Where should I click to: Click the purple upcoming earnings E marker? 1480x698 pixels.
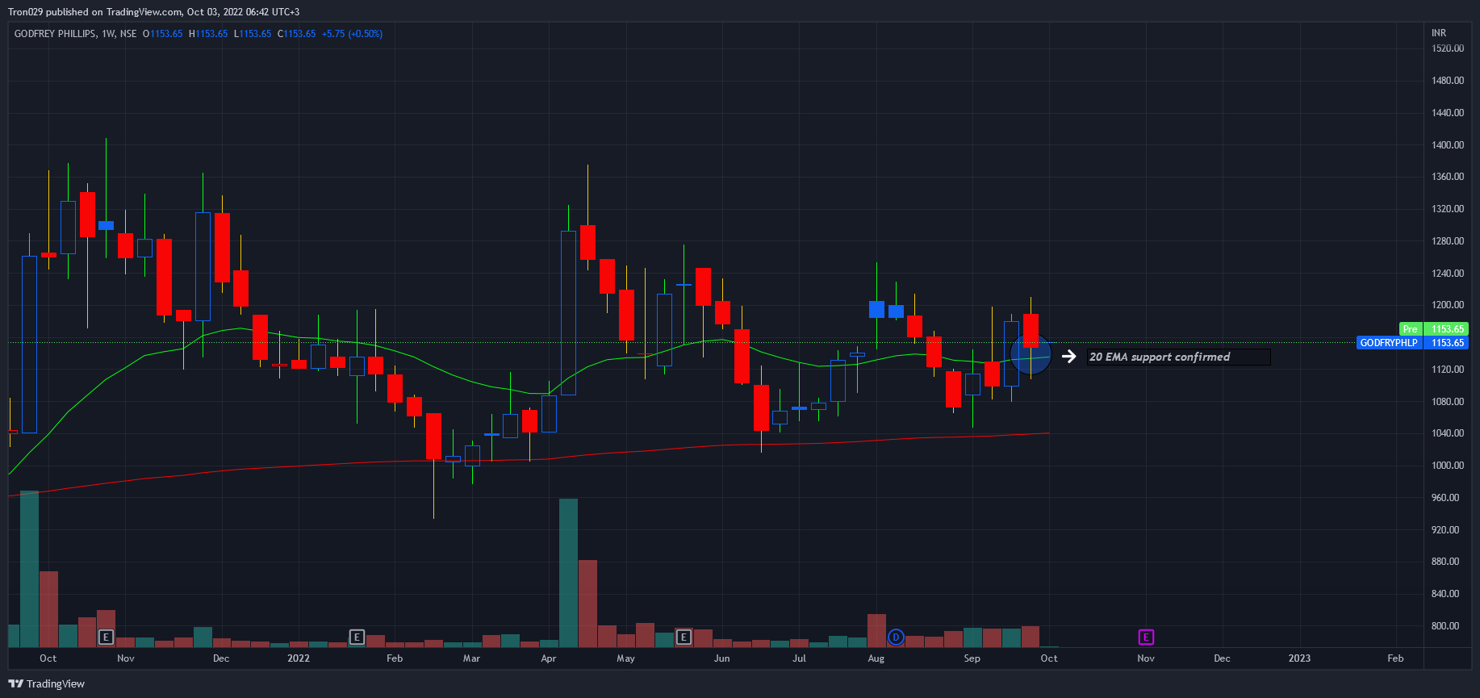1146,637
